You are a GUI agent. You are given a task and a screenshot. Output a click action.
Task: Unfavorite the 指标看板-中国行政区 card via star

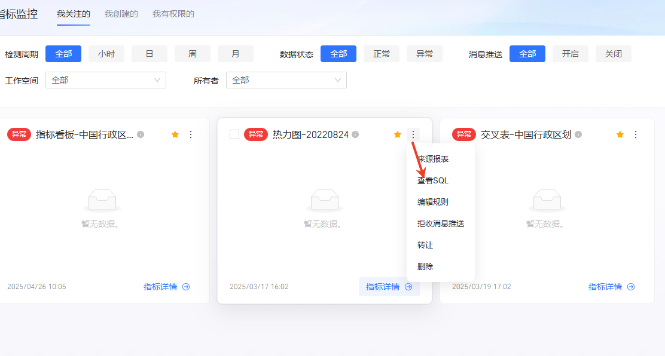point(175,134)
